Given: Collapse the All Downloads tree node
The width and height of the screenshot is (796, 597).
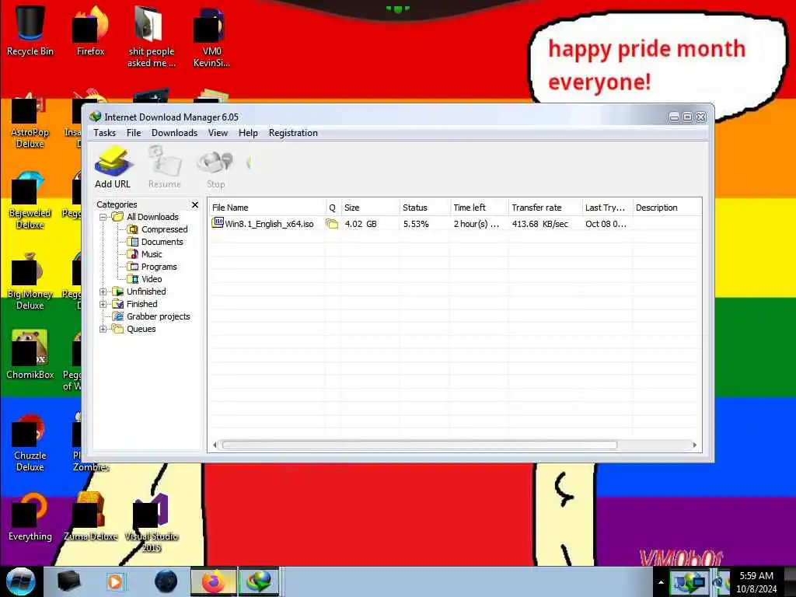Looking at the screenshot, I should click(x=103, y=218).
